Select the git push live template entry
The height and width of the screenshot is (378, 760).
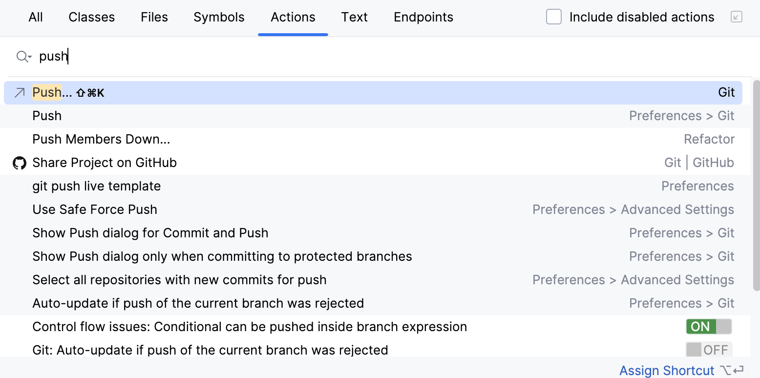(96, 186)
